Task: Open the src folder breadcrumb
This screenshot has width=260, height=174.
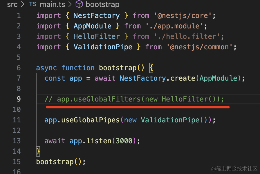Action: [x=12, y=5]
